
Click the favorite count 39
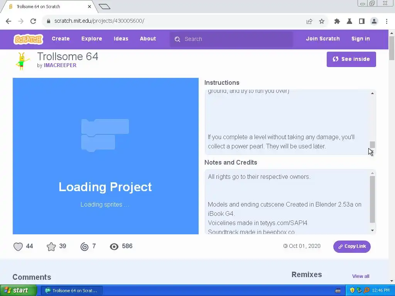click(x=62, y=246)
